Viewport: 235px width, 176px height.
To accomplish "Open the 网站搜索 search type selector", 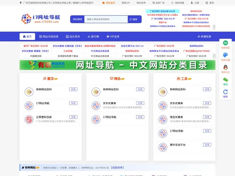I will (x=77, y=19).
